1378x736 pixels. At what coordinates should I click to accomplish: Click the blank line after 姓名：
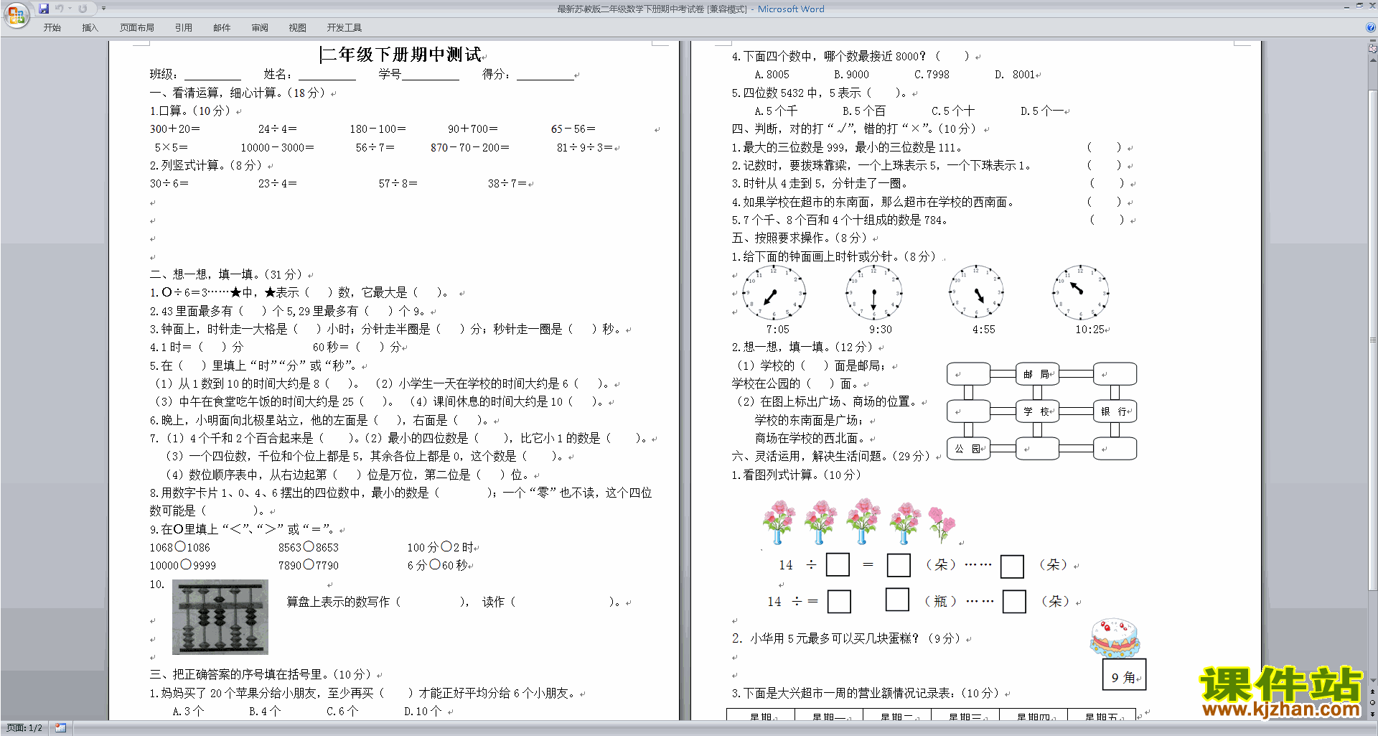[327, 75]
